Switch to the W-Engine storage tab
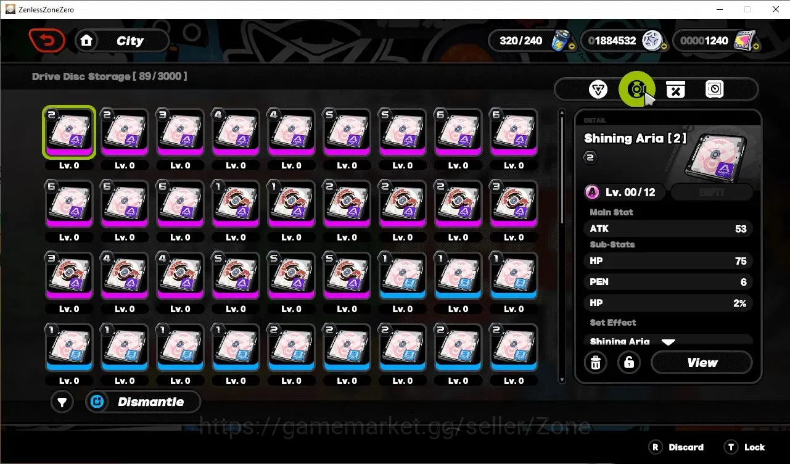The image size is (790, 464). 598,90
